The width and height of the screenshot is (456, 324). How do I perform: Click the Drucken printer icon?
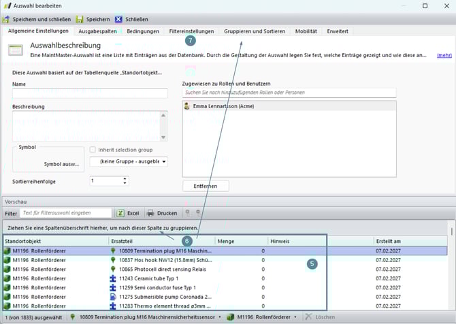150,213
